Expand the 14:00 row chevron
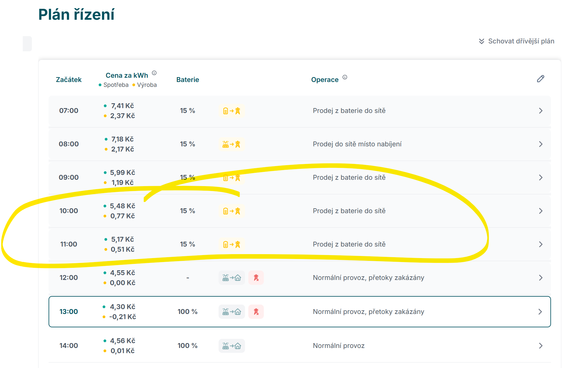585x368 pixels. [x=541, y=346]
